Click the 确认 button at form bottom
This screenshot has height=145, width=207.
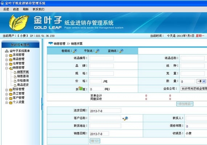(x=95, y=141)
